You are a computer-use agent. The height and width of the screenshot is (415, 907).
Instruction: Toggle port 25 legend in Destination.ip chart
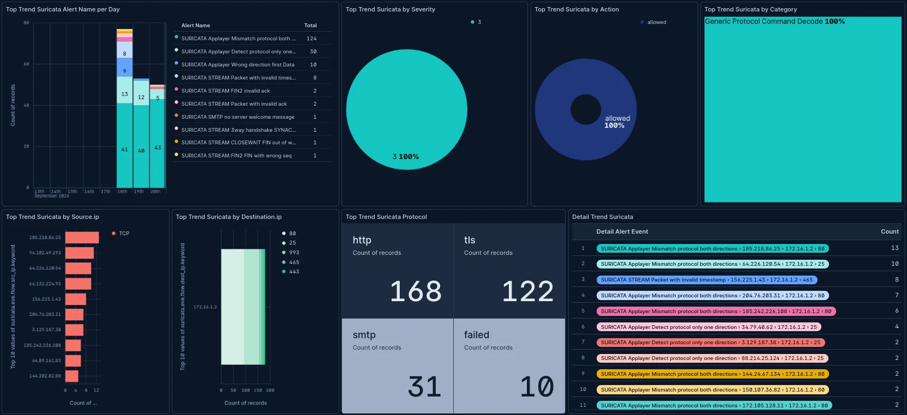pyautogui.click(x=289, y=243)
